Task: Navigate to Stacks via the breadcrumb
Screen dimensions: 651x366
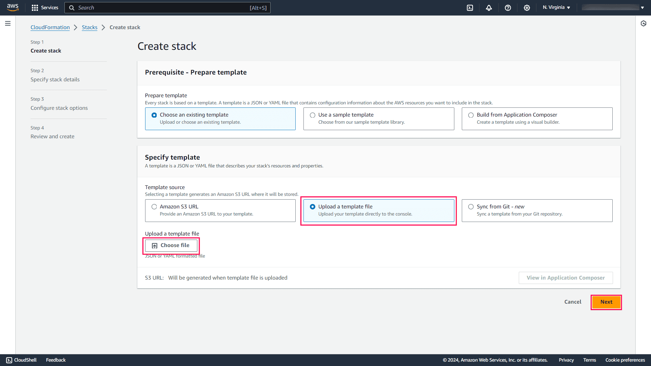Action: [x=90, y=27]
